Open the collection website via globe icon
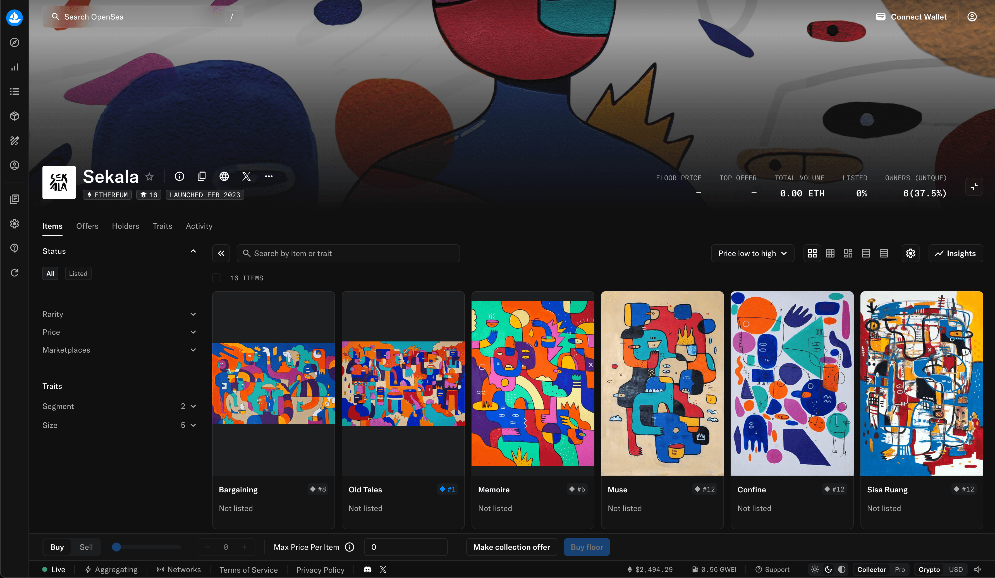Screen dimensions: 995x578 click(x=224, y=176)
